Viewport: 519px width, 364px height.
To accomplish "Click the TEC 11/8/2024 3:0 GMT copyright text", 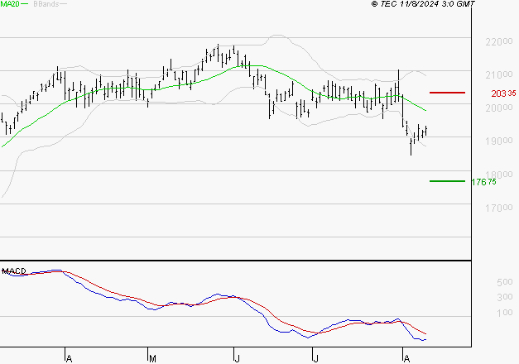I will pyautogui.click(x=423, y=4).
